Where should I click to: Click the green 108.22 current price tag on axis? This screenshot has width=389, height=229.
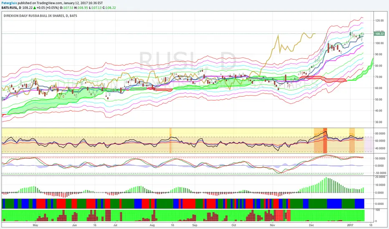coord(379,34)
